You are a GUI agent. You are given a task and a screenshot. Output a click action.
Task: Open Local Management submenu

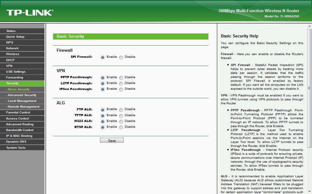[x=22, y=101]
